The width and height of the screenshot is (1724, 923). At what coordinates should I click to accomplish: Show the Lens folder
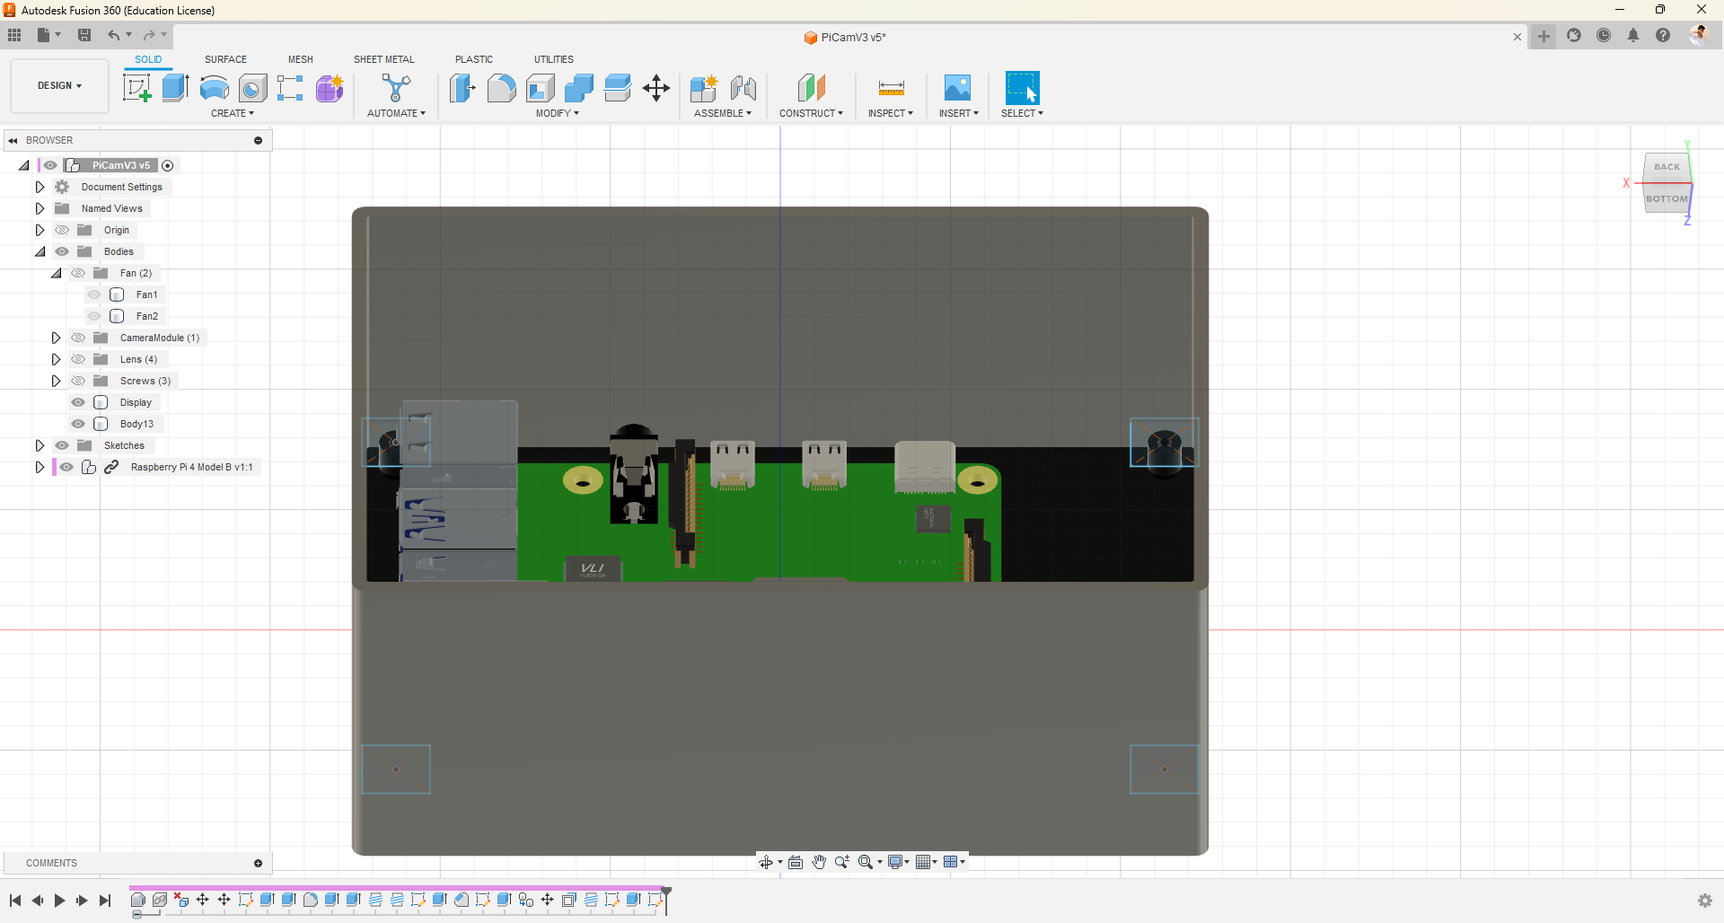coord(78,359)
